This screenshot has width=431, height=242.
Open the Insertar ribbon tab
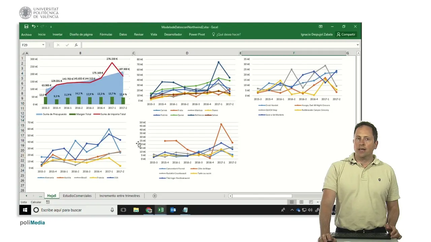tap(57, 34)
